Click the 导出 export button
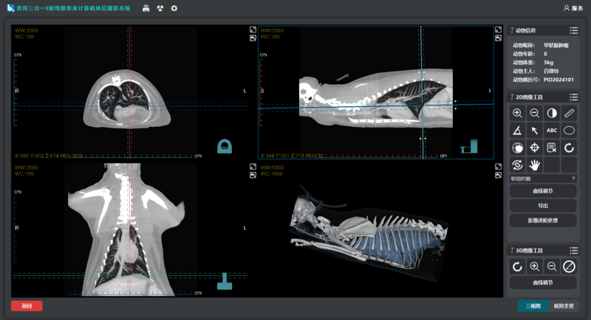The image size is (591, 320). click(543, 206)
